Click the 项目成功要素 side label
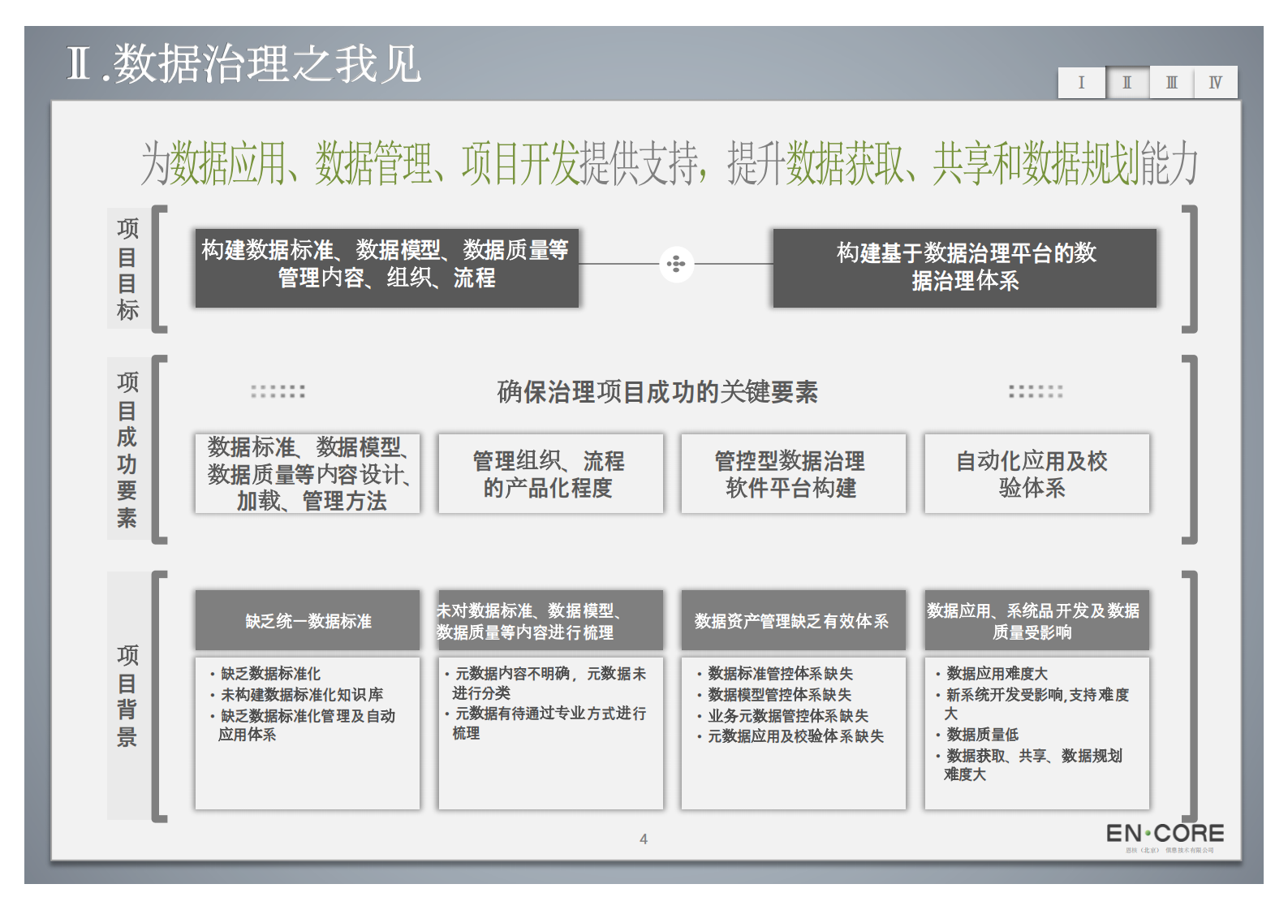1288x910 pixels. 127,449
